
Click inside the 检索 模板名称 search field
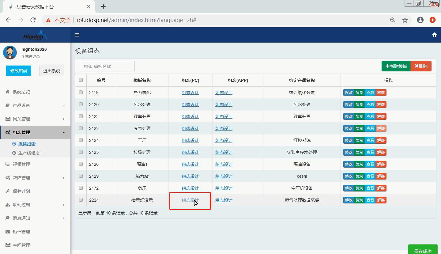[x=107, y=66]
